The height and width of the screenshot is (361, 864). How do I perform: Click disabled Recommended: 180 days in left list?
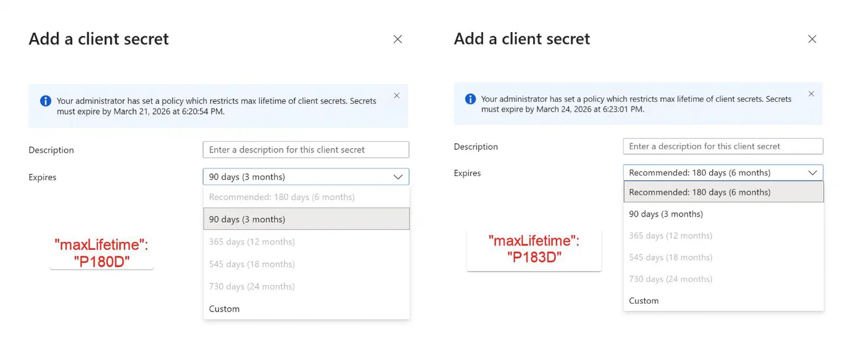pyautogui.click(x=306, y=197)
